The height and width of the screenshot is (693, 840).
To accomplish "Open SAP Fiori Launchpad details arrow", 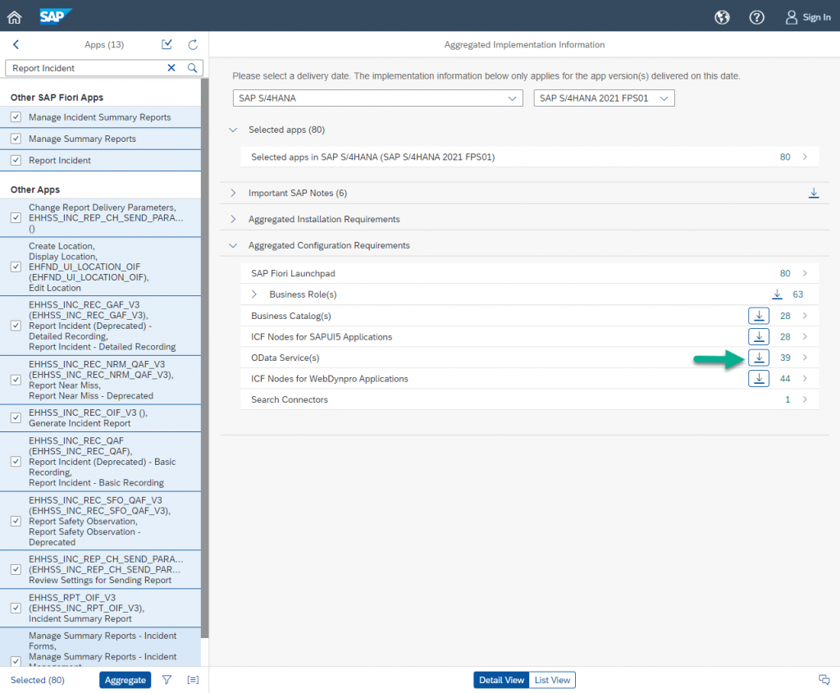I will (805, 273).
